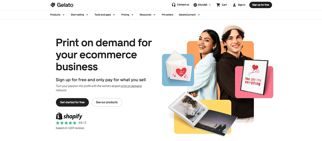Click the headset Contact us icon

click(174, 5)
